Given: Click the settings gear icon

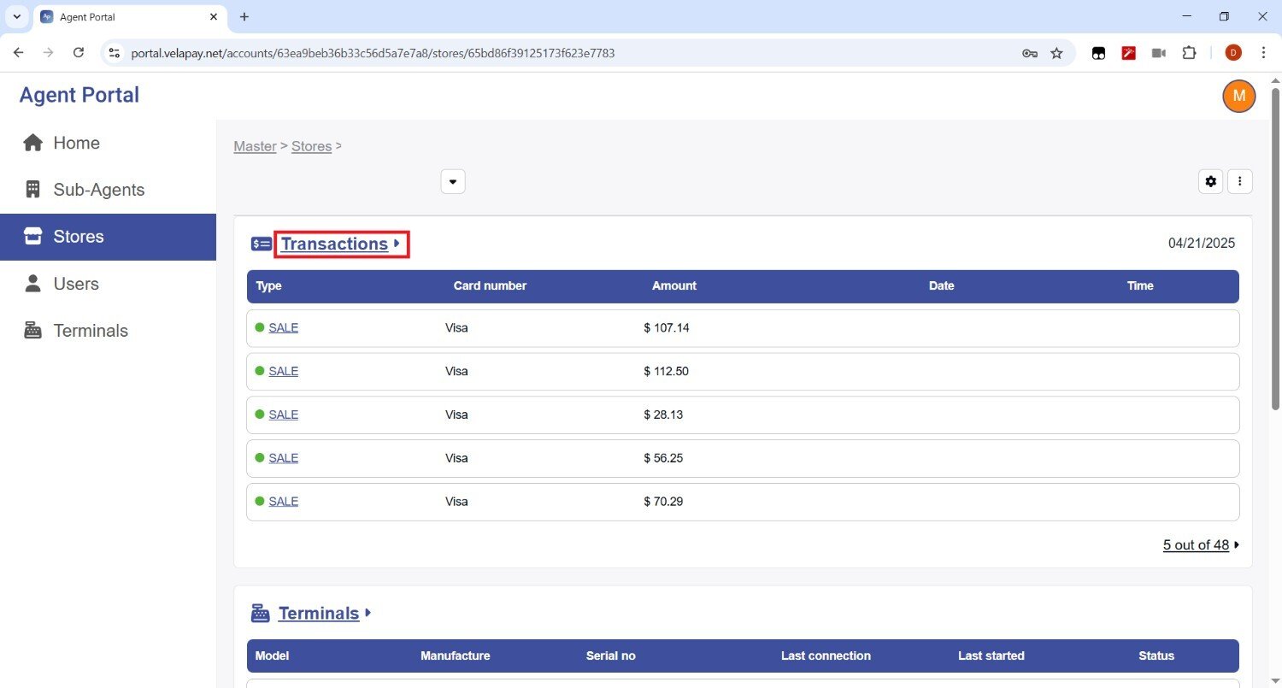Looking at the screenshot, I should 1210,181.
